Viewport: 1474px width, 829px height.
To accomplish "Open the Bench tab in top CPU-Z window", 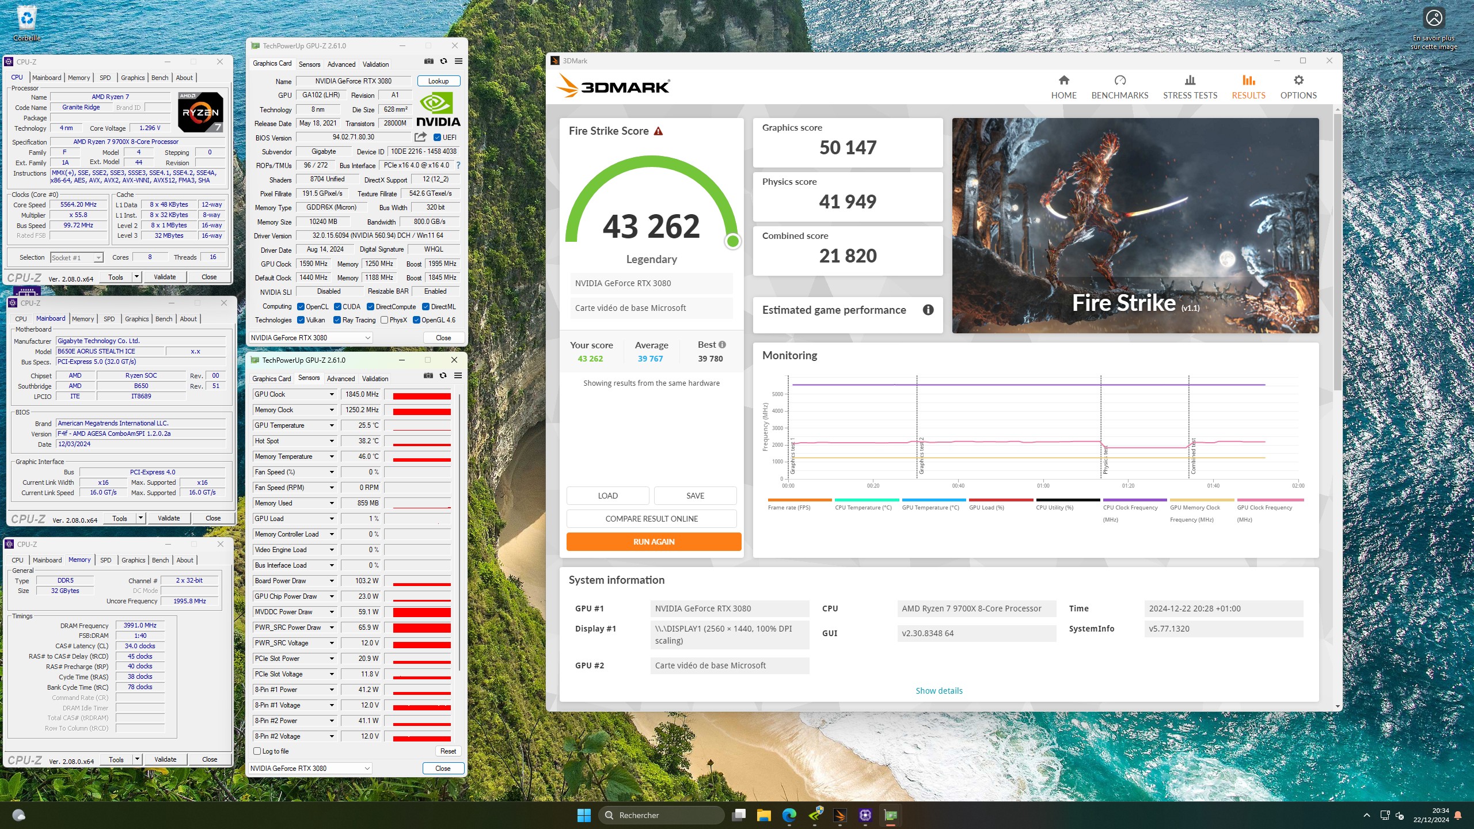I will 159,78.
